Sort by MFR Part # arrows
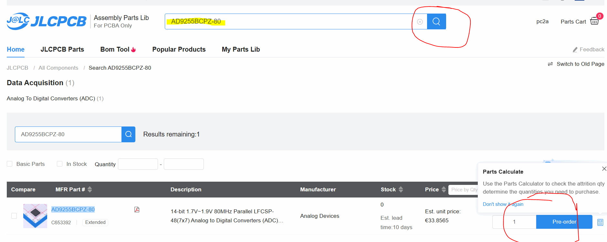 (x=90, y=189)
